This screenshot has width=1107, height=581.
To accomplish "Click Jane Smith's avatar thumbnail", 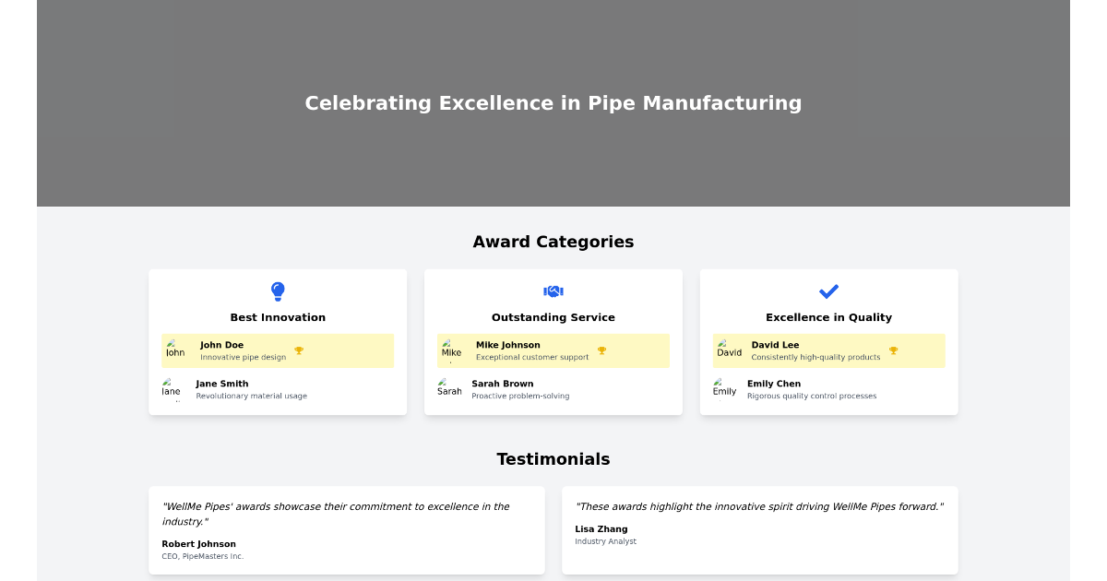I will (173, 389).
